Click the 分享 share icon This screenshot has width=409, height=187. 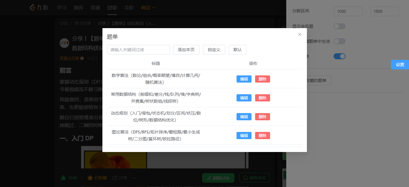click(115, 178)
